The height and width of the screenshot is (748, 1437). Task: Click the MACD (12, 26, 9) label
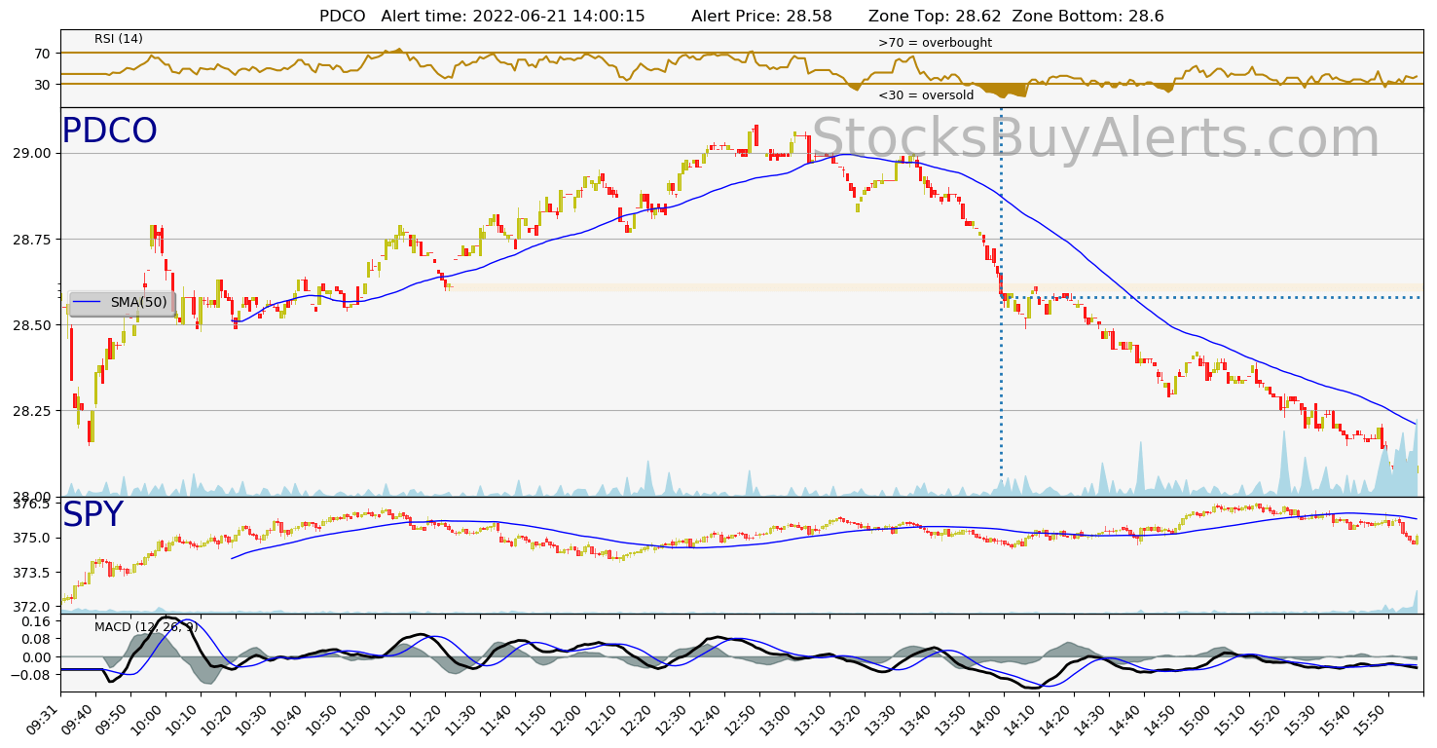pyautogui.click(x=146, y=627)
